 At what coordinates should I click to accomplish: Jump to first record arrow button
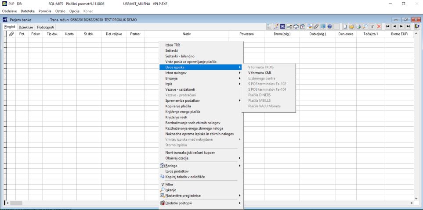tap(388, 26)
